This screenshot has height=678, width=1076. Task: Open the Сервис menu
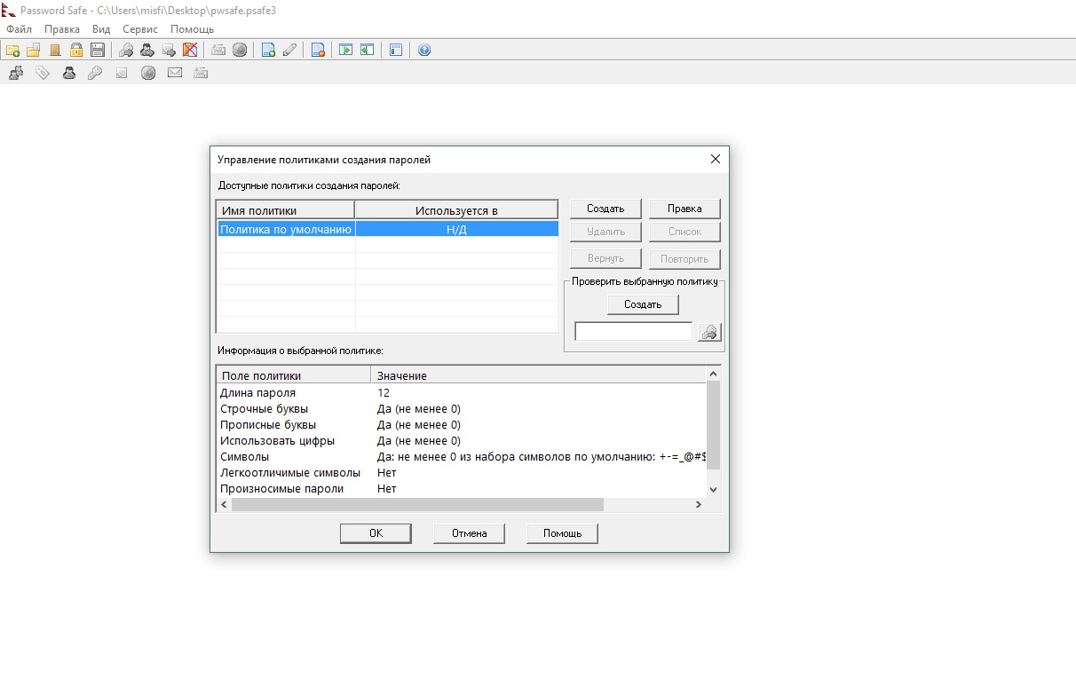[x=140, y=29]
